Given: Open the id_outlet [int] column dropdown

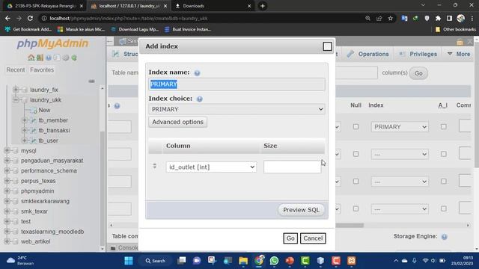Looking at the screenshot, I should 211,167.
